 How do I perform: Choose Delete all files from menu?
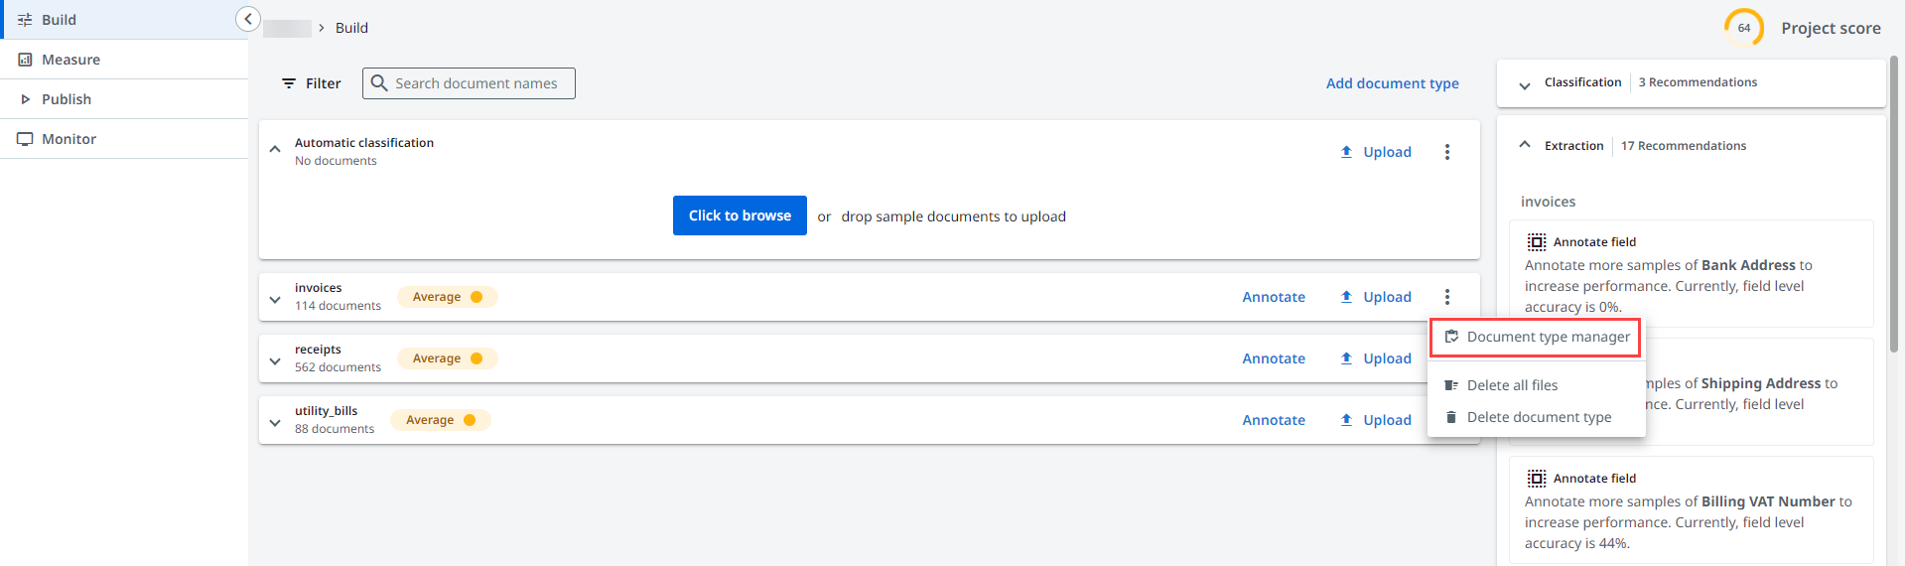pos(1512,385)
